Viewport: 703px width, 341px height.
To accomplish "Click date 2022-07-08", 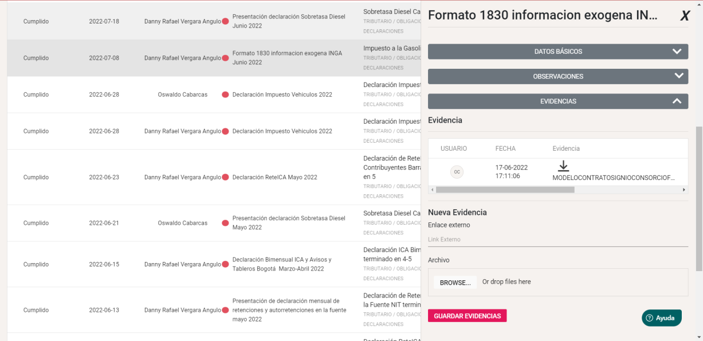I will [104, 58].
